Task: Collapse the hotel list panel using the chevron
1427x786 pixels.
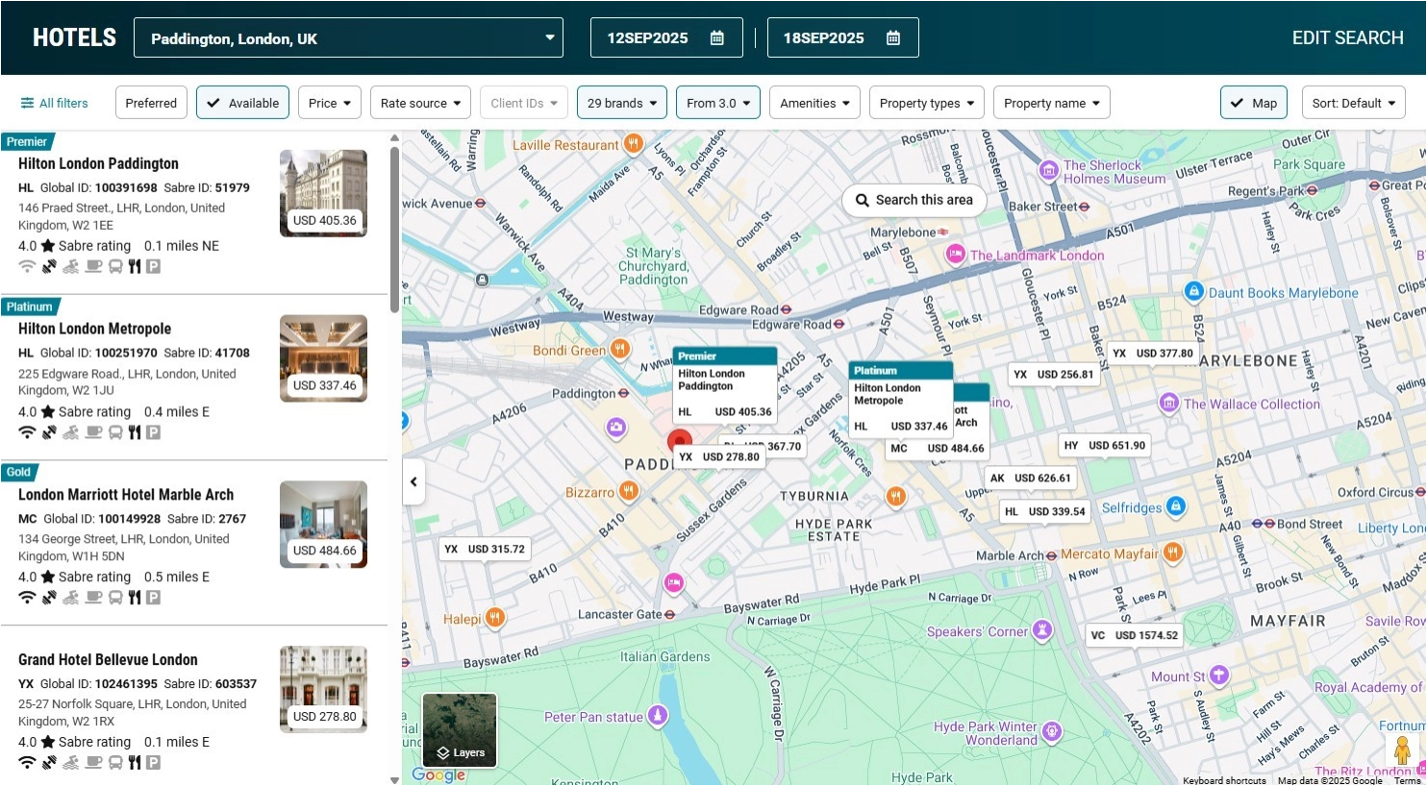Action: coord(413,481)
